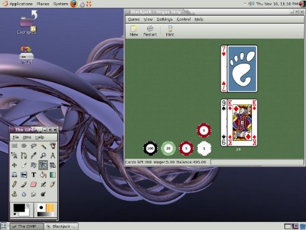The image size is (306, 230).
Task: Select the Fuzzy Select magic wand tool
Action: 43,146
